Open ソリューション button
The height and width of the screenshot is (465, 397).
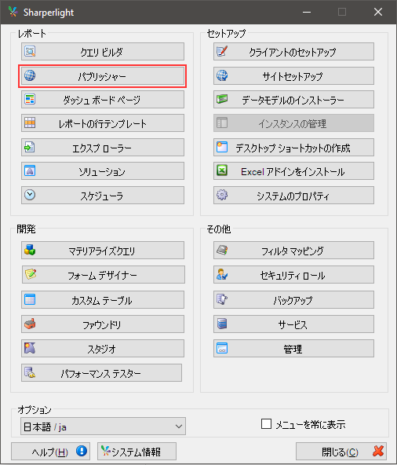coord(103,170)
